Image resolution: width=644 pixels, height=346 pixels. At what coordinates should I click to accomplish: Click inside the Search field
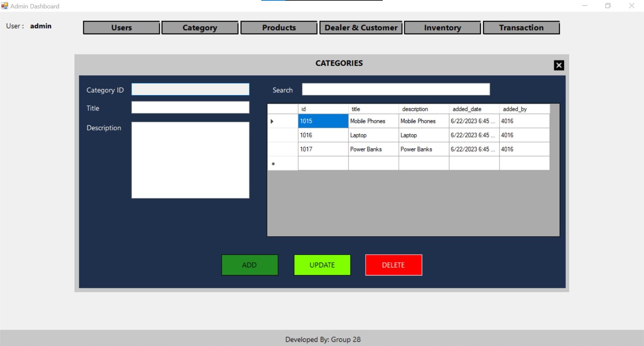point(395,89)
